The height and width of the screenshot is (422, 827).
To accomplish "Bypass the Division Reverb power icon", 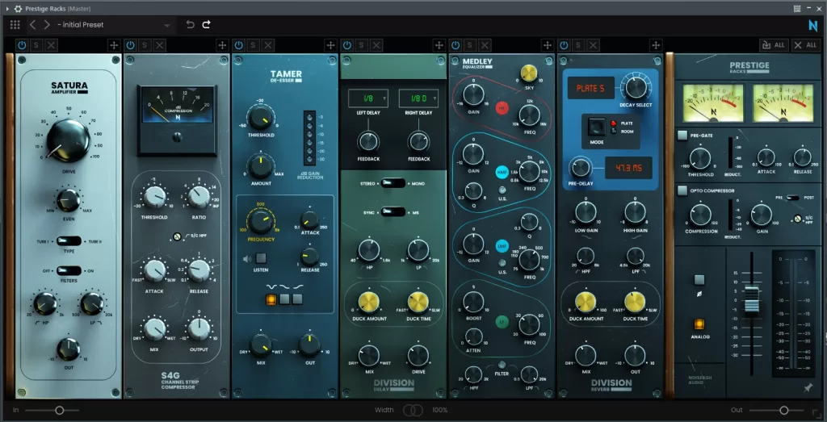I will 564,45.
